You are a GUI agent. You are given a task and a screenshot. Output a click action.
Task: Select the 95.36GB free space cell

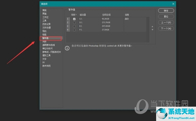click(x=105, y=19)
